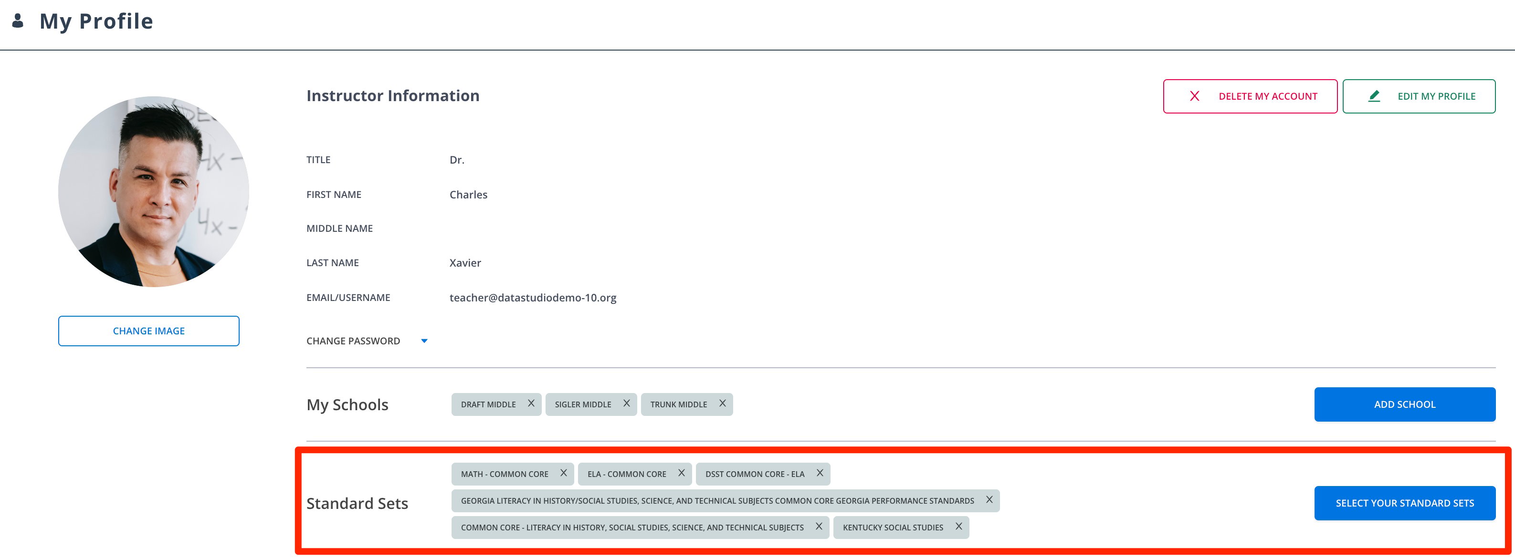Click the first name value Charles

point(468,195)
